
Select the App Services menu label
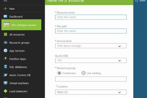(17, 51)
